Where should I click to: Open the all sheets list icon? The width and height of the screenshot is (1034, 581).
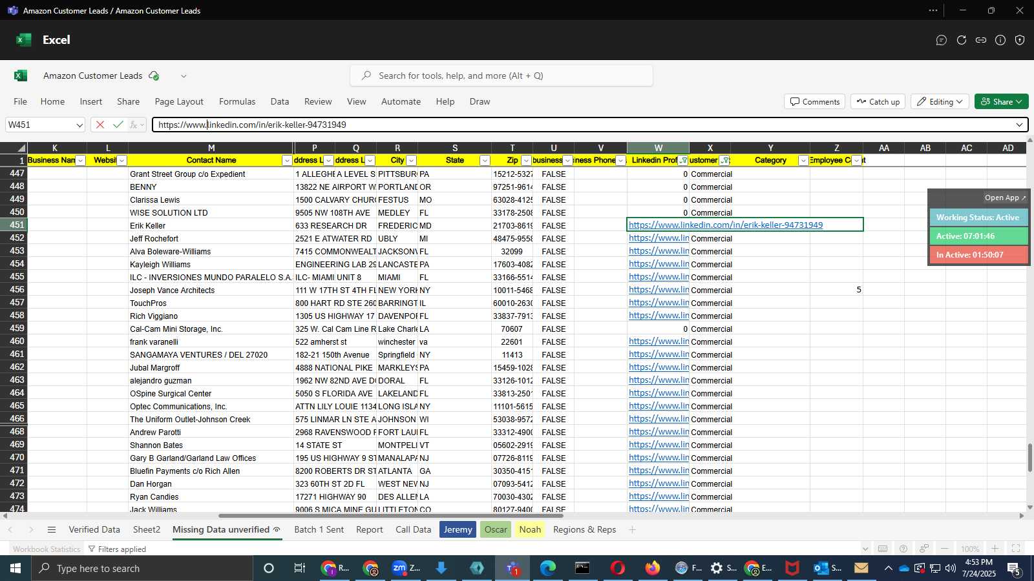tap(52, 529)
